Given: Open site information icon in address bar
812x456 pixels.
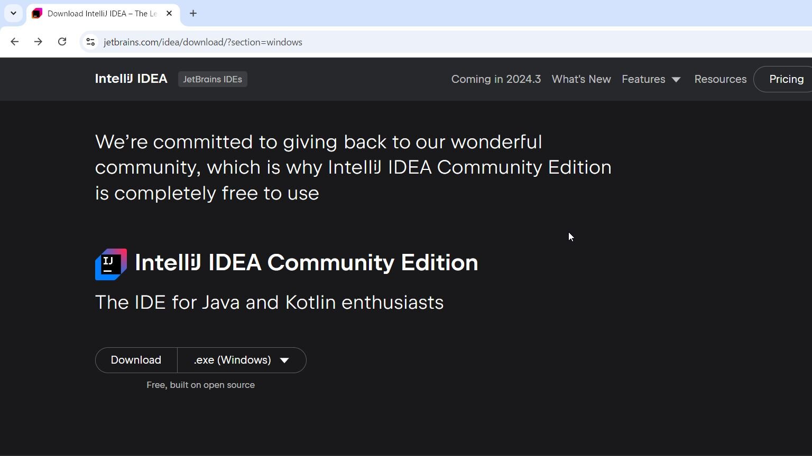Looking at the screenshot, I should [90, 42].
